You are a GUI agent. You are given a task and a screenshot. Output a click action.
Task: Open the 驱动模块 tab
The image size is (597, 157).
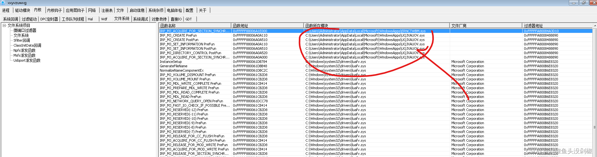(x=23, y=10)
